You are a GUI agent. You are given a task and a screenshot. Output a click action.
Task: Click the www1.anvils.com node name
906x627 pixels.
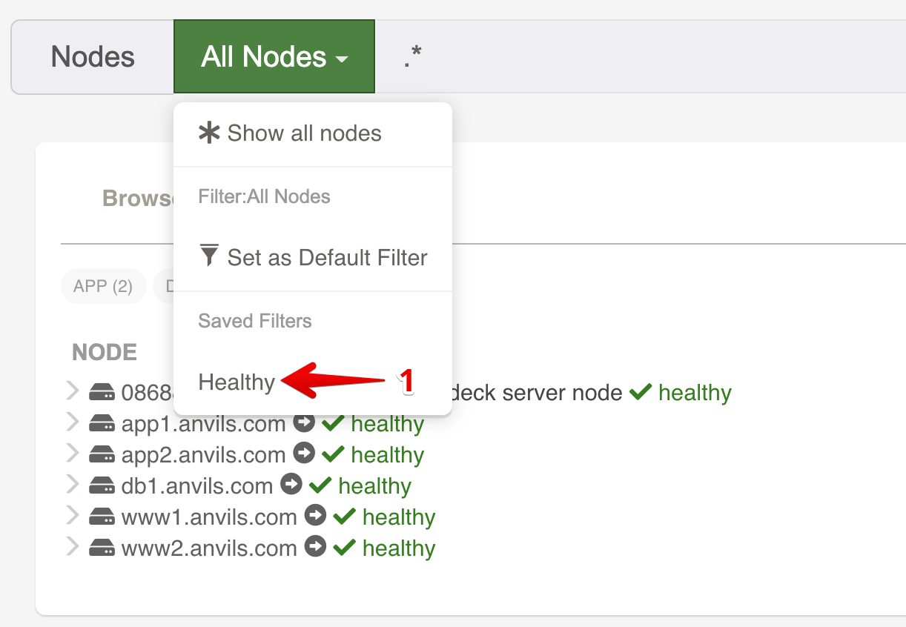pos(209,517)
